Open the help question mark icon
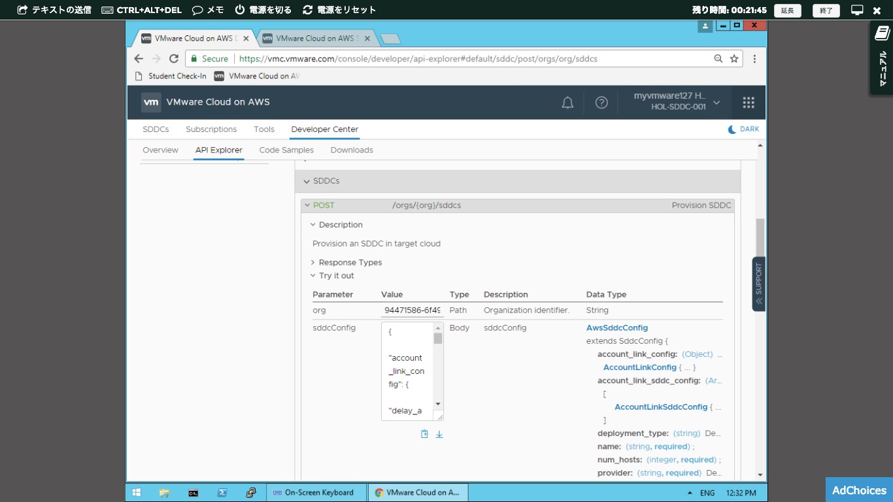This screenshot has height=502, width=893. (x=601, y=103)
